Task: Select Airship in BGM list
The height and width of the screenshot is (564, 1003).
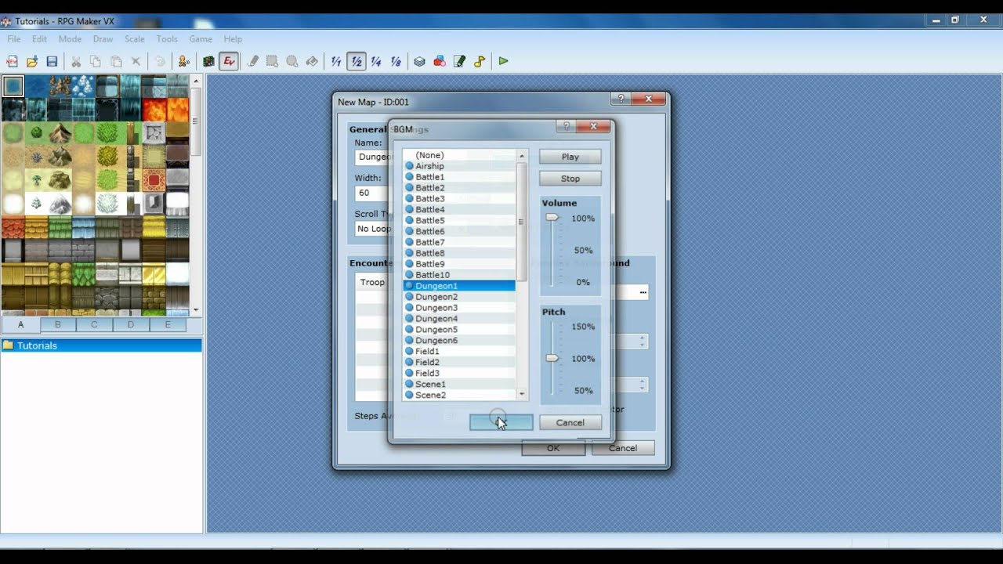Action: point(459,166)
